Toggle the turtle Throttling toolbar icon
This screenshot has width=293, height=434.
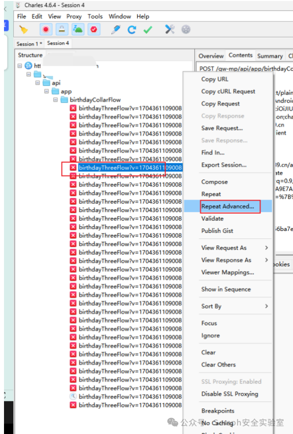coord(77,29)
